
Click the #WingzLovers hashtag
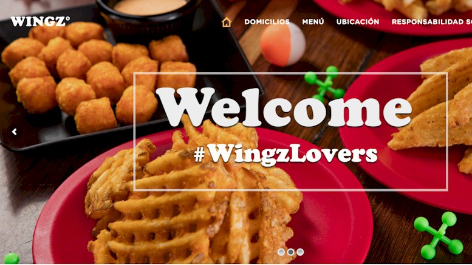(x=286, y=154)
